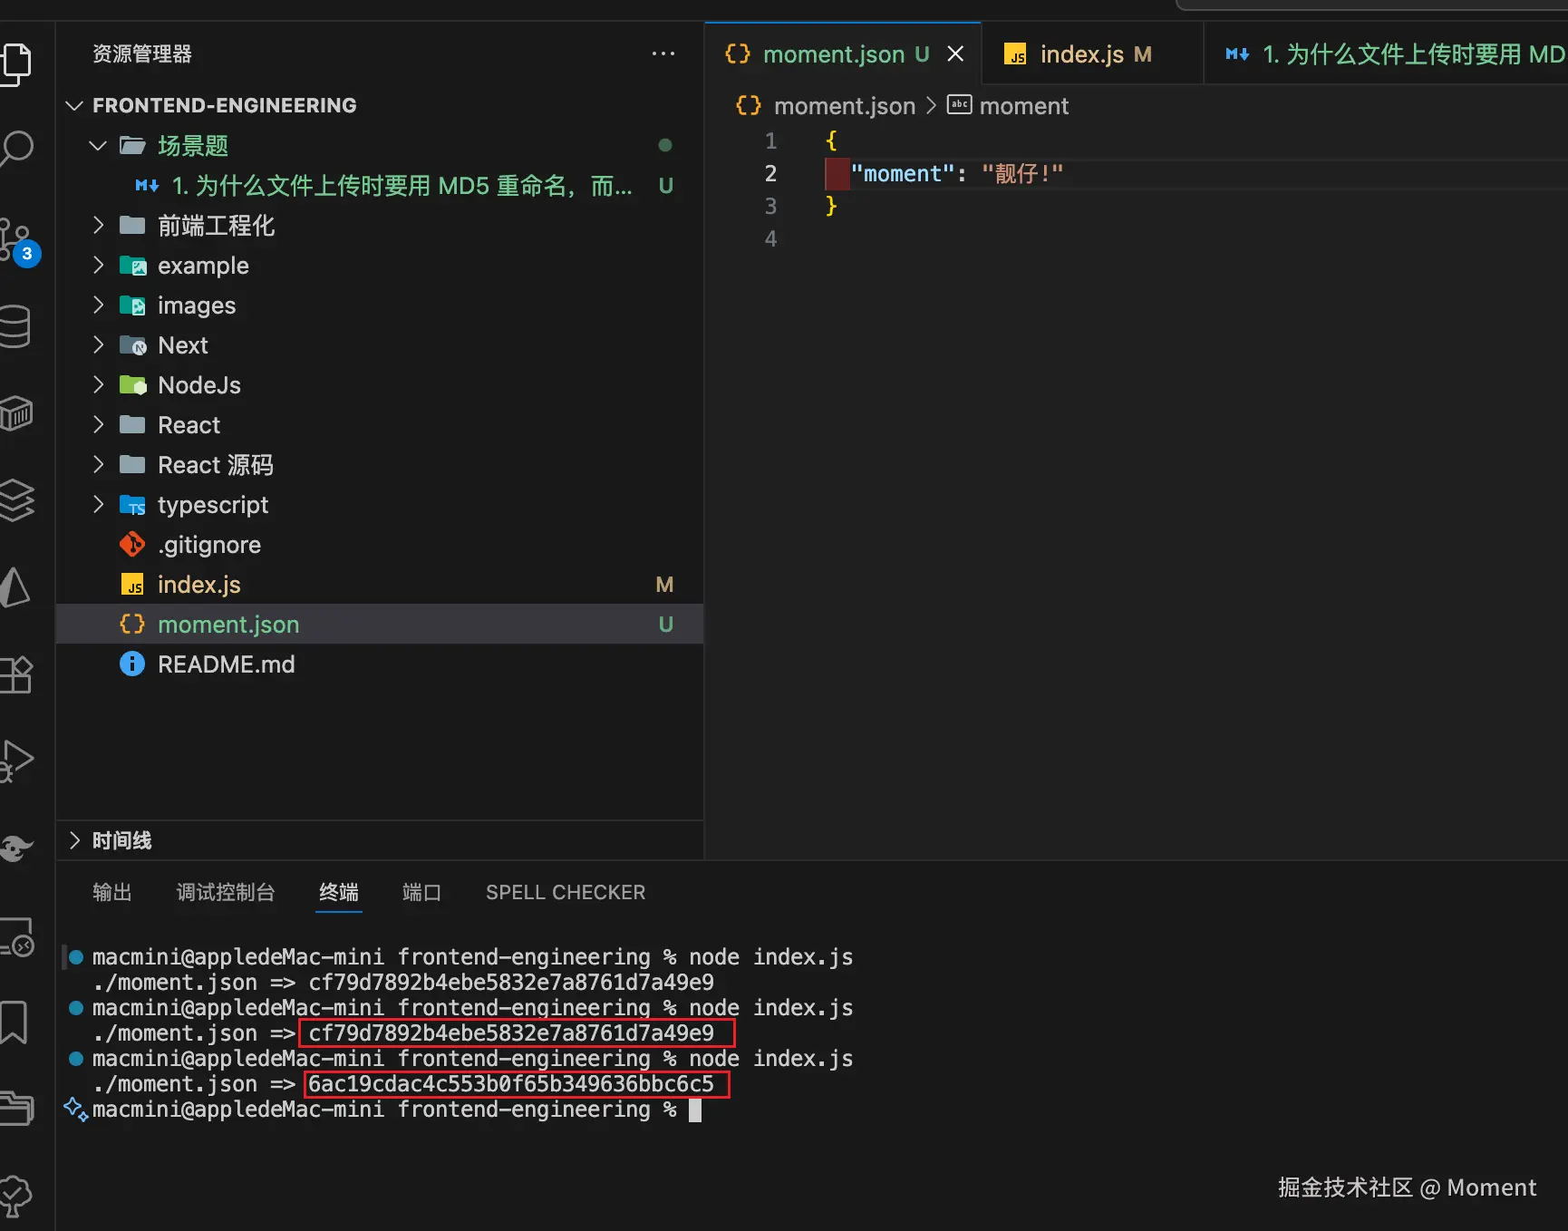The height and width of the screenshot is (1231, 1568).
Task: Click line number 3 in the editor gutter
Action: pos(770,207)
